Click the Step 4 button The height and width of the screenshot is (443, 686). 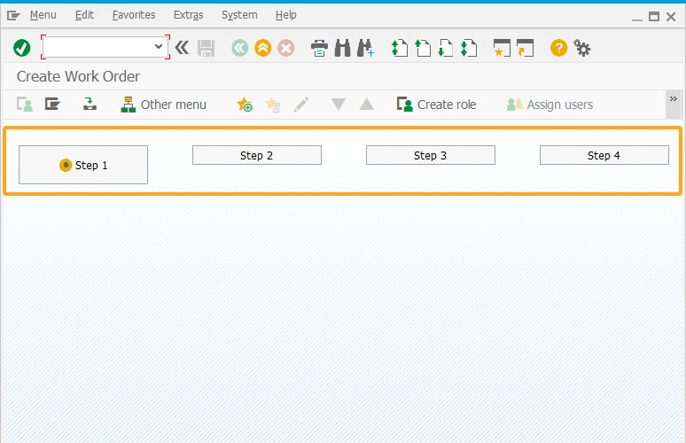[604, 155]
